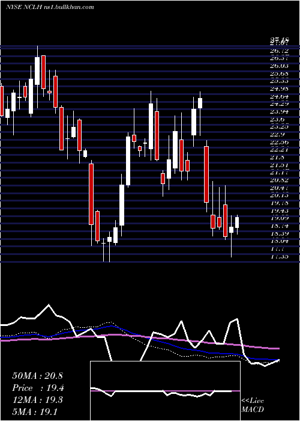
Task: Click the 19.78 price axis label
Action: pyautogui.click(x=279, y=203)
